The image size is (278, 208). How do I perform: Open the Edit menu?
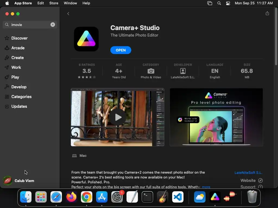[x=41, y=3]
